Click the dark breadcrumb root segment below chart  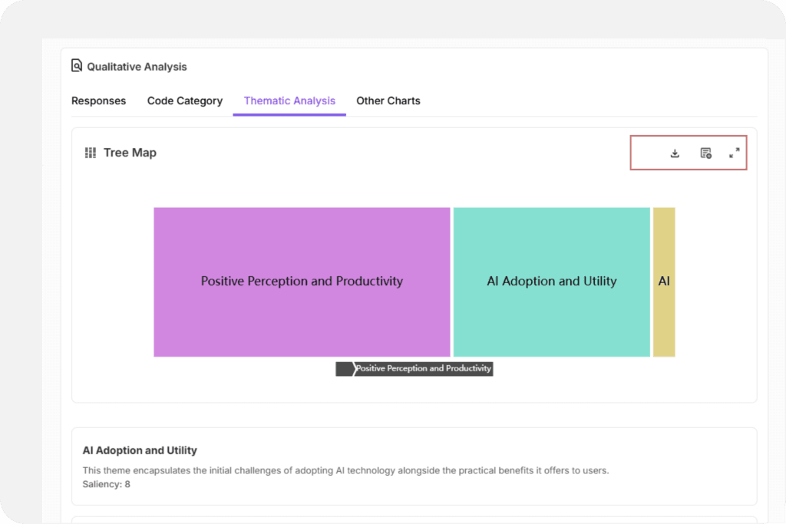click(344, 369)
